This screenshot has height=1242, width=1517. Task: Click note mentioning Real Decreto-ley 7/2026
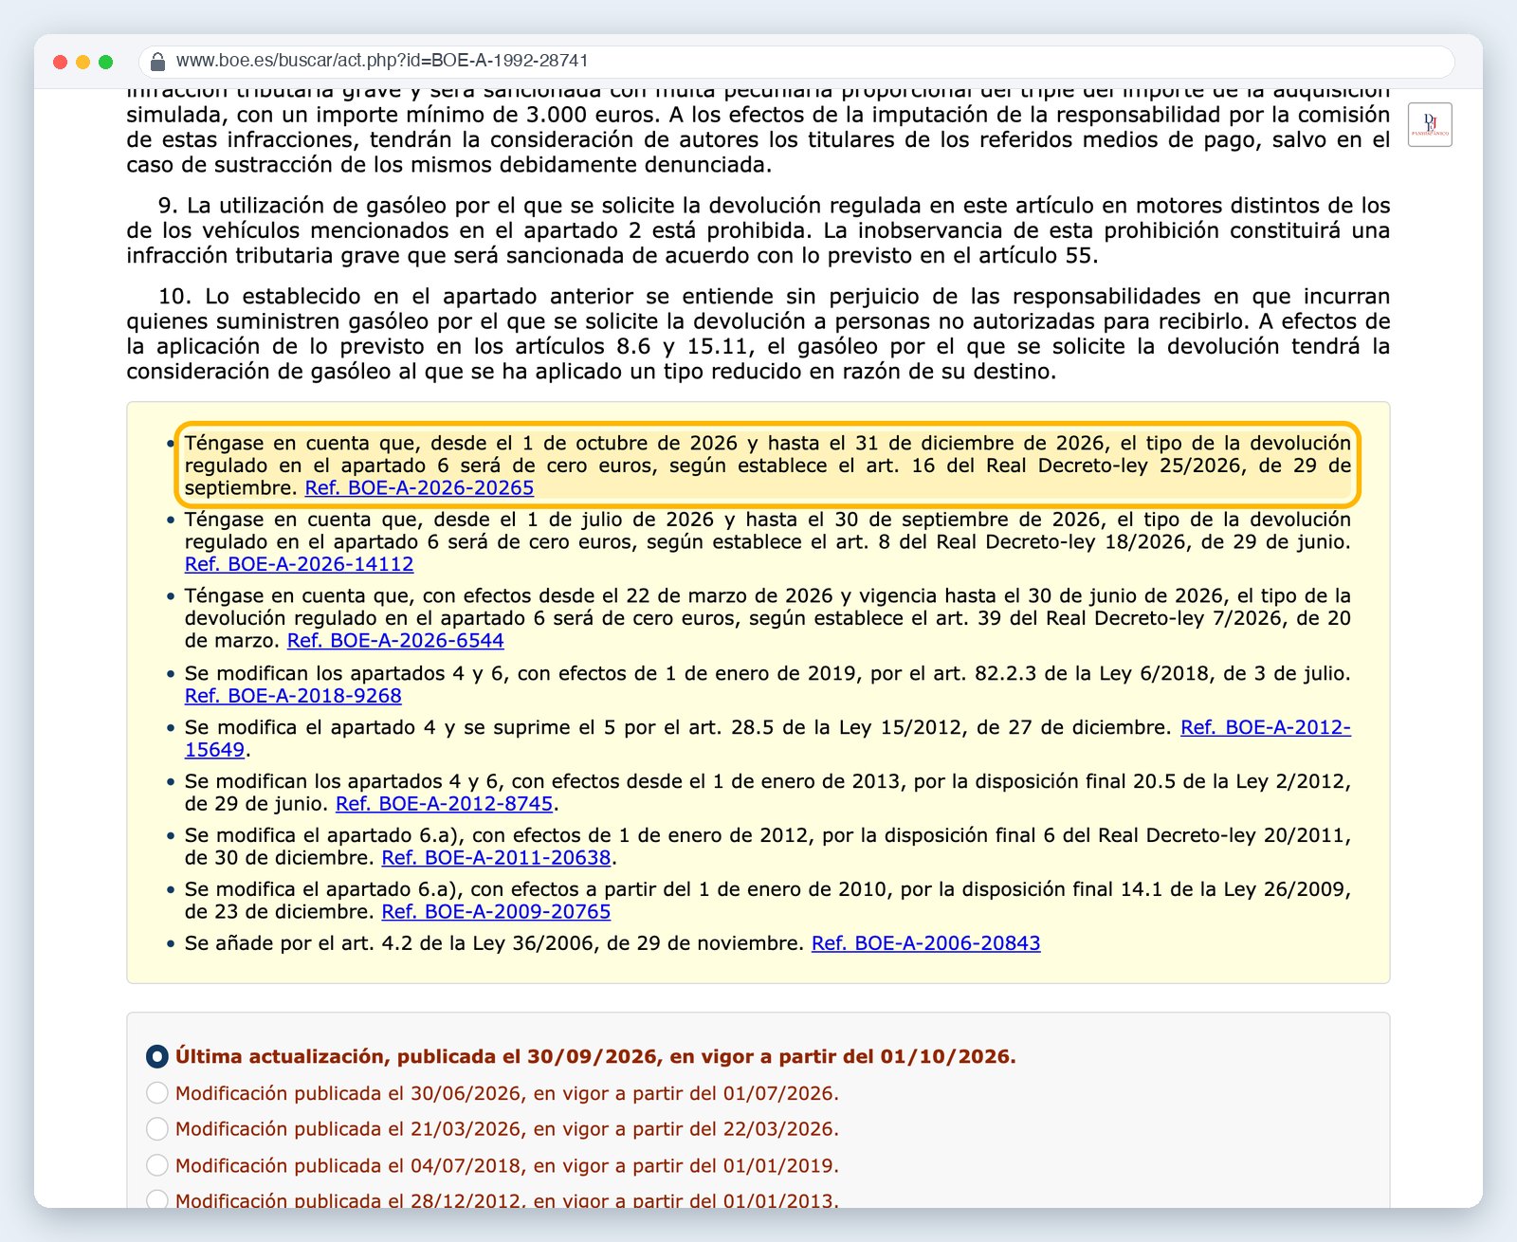(768, 618)
